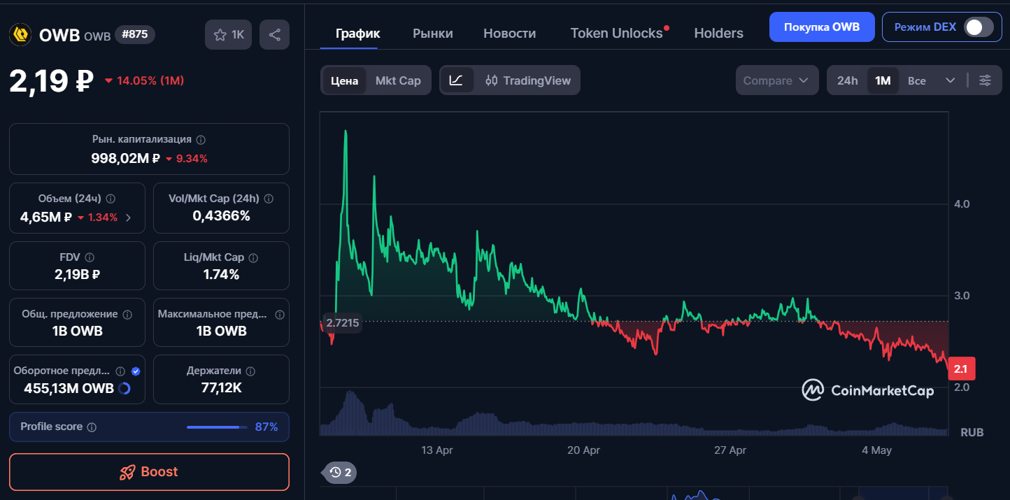Click the 77,12K holders value

[x=221, y=387]
